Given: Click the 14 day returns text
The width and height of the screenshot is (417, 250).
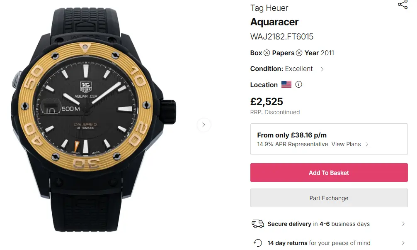Looking at the screenshot, I should [x=318, y=243].
